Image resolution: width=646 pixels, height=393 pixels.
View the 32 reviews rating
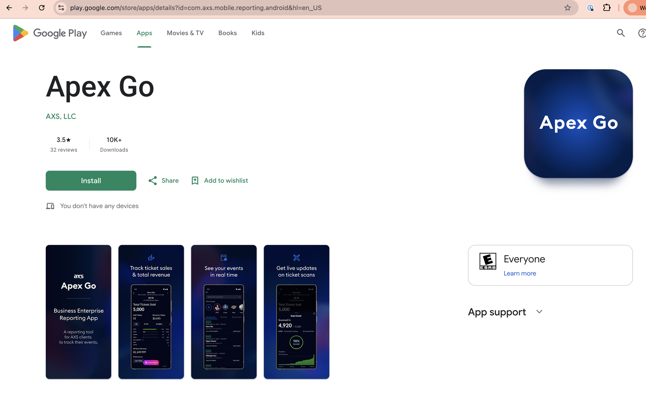pos(64,144)
